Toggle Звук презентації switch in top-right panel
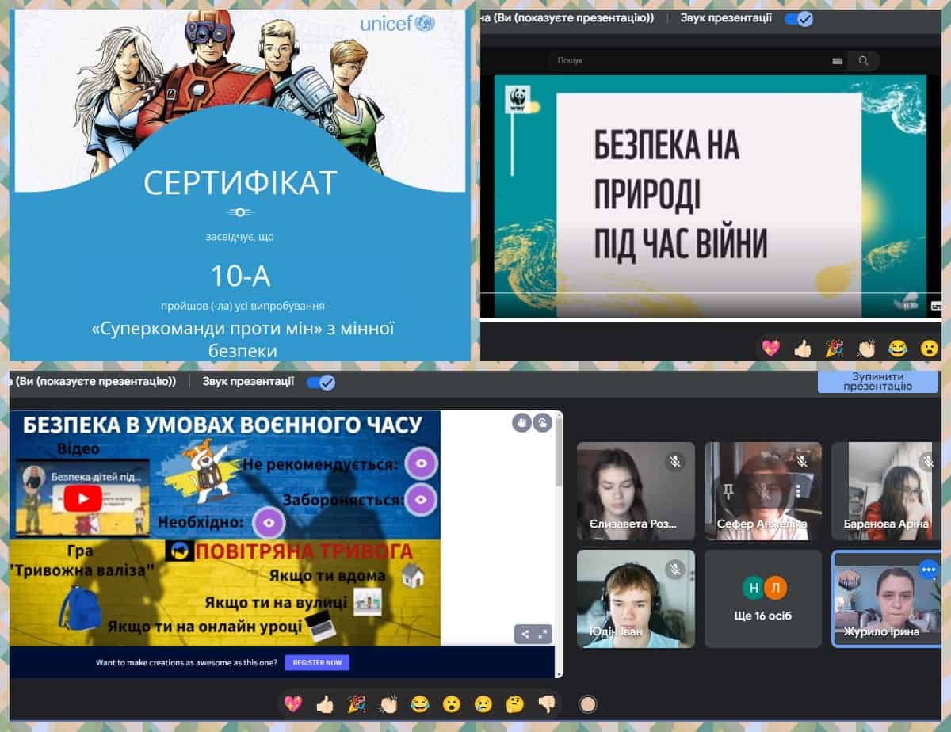 798,18
